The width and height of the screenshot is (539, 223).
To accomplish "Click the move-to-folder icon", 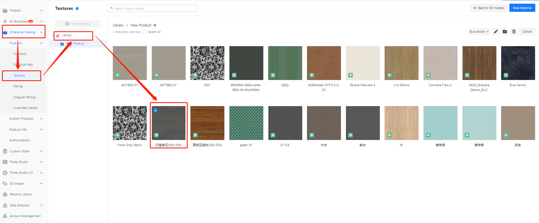I will coord(505,32).
